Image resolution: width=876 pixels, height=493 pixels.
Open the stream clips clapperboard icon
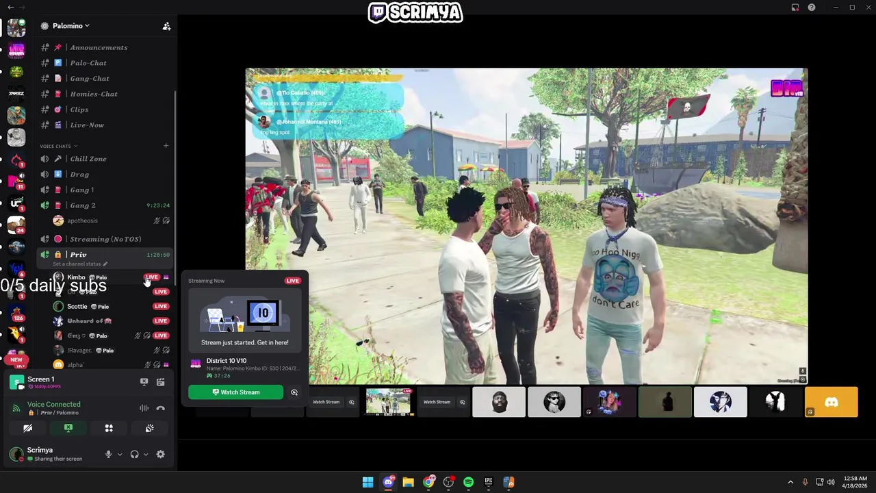pos(160,382)
